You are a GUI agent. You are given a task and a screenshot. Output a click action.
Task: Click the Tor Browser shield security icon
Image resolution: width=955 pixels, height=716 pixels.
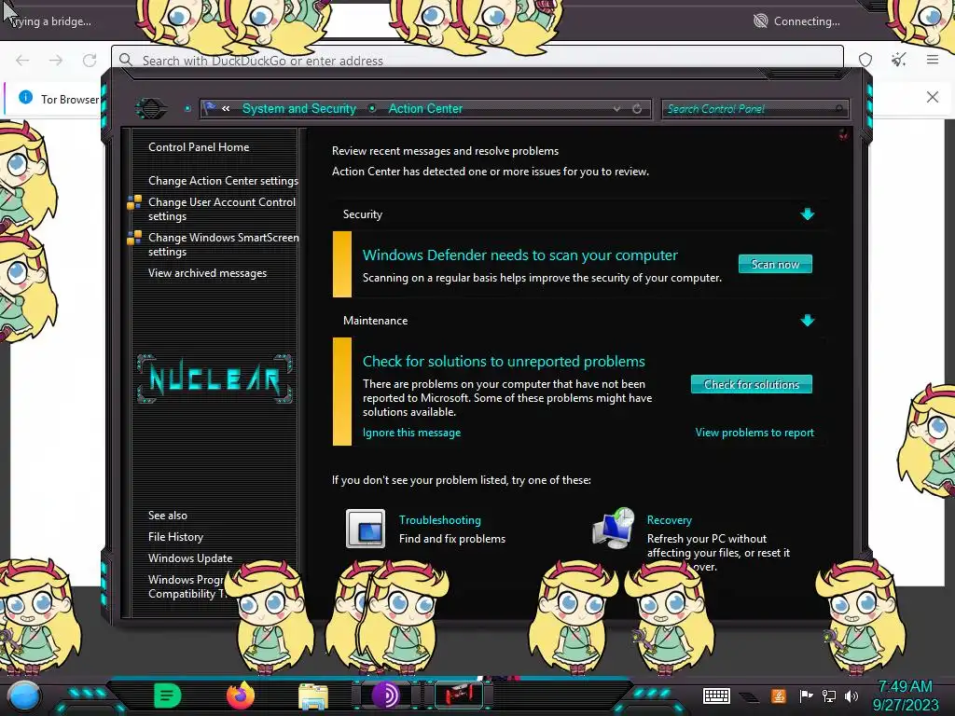865,60
